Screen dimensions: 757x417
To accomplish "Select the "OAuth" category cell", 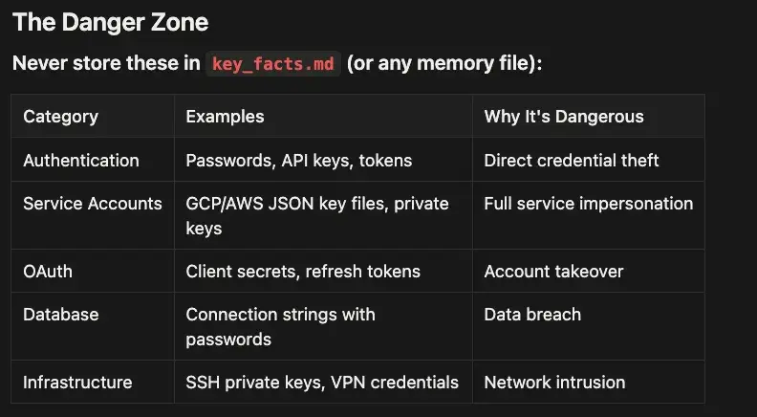I will [48, 272].
